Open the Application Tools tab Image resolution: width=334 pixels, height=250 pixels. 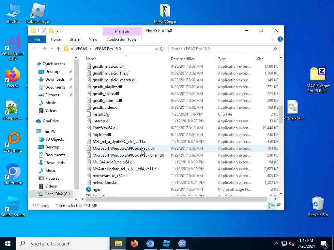pyautogui.click(x=122, y=39)
